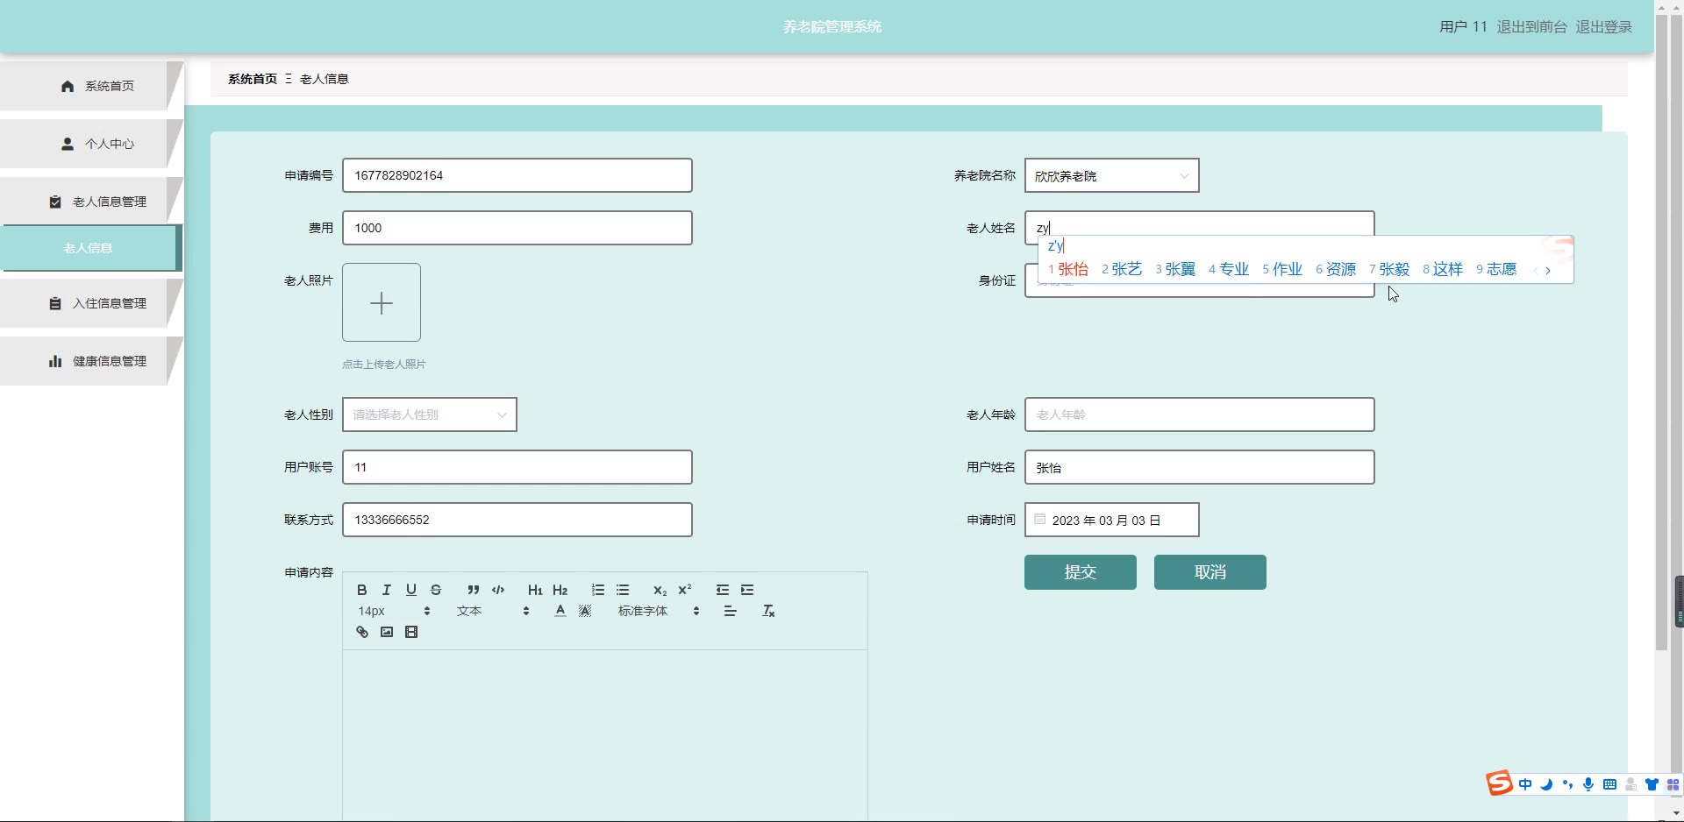Toggle underline formatting in the editor
The image size is (1684, 822).
(411, 590)
